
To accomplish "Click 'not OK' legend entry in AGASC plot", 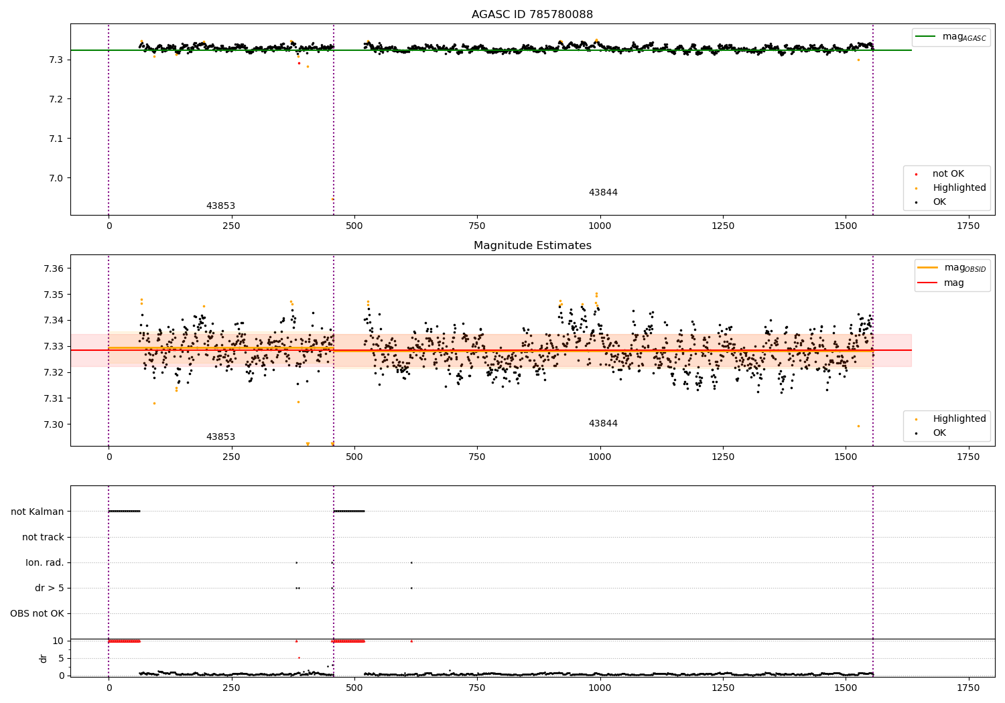I will tap(947, 174).
